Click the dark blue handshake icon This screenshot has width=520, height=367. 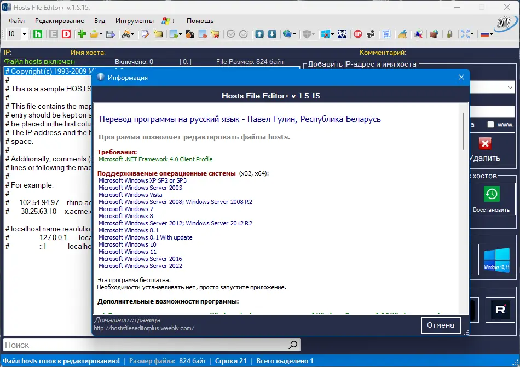click(x=342, y=34)
